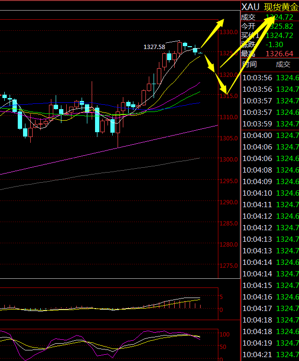
Task: Click the 50 level on oscillator axis
Action: 223,347
